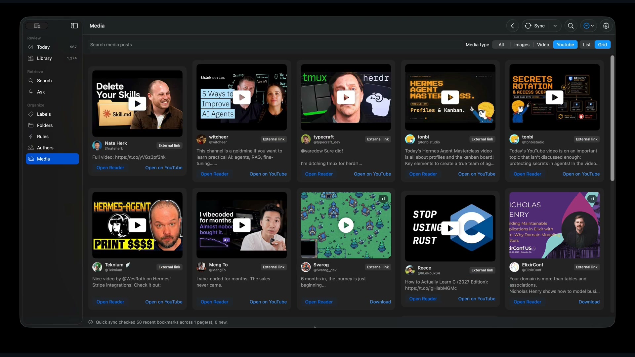Open Reader for the Nate Herk post
This screenshot has height=357, width=635.
110,168
